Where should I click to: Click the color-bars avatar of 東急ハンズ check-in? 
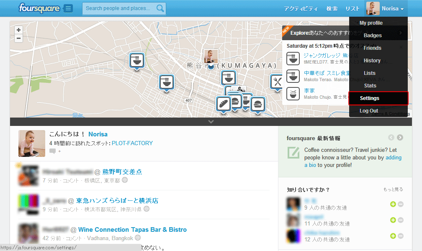coord(28,205)
